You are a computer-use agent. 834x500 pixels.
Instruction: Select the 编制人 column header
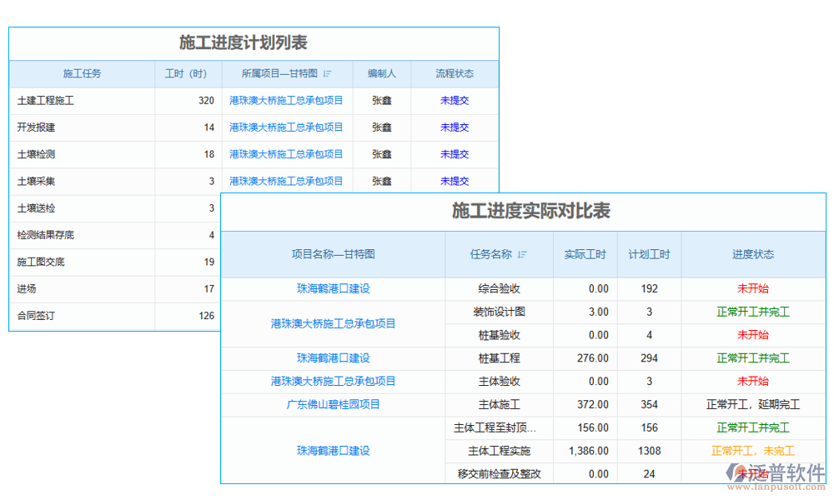point(381,73)
